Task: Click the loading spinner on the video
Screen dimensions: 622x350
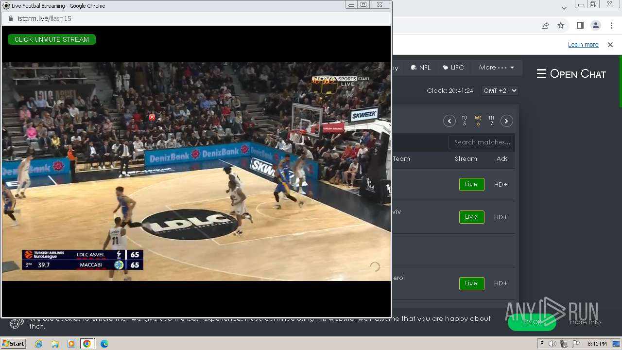Action: click(x=375, y=266)
